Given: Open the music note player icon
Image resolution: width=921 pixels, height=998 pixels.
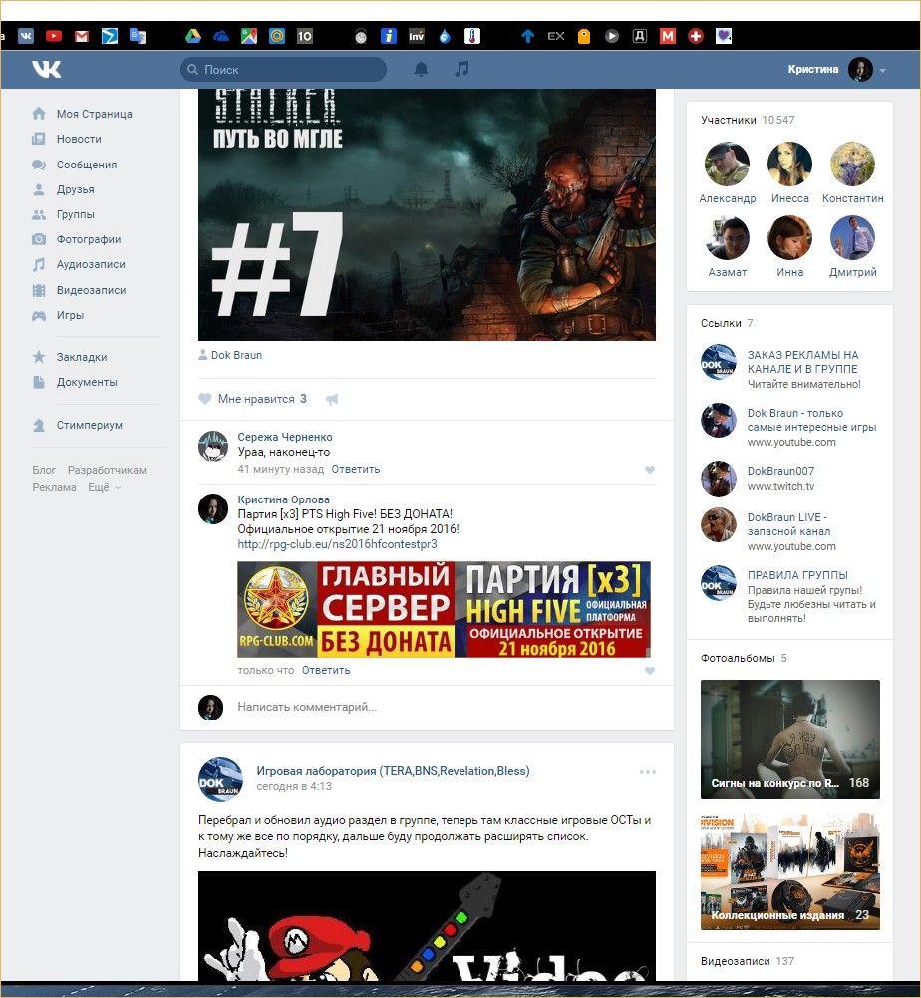Looking at the screenshot, I should (461, 69).
